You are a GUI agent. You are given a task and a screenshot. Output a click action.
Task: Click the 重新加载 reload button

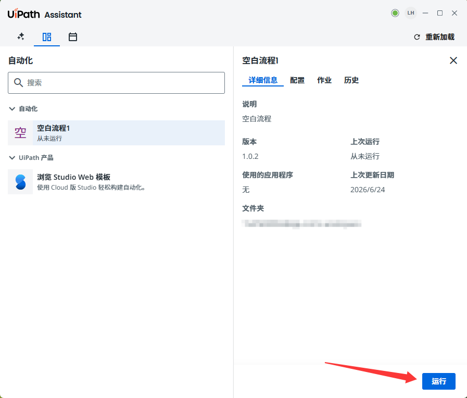coord(434,37)
